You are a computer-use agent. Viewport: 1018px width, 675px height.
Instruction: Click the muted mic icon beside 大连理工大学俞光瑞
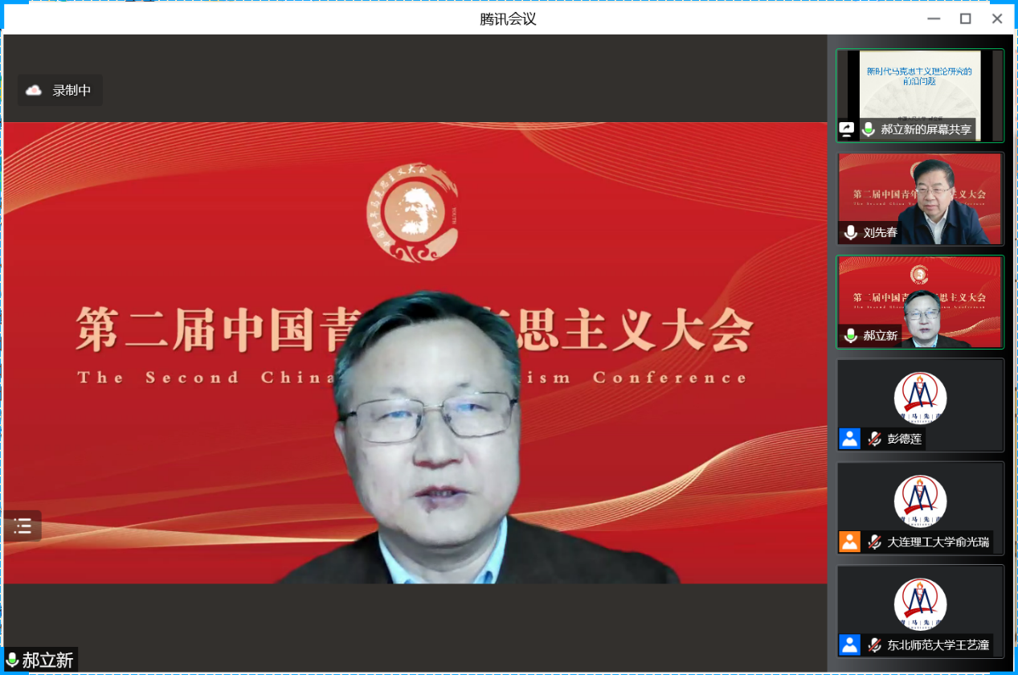coord(874,542)
